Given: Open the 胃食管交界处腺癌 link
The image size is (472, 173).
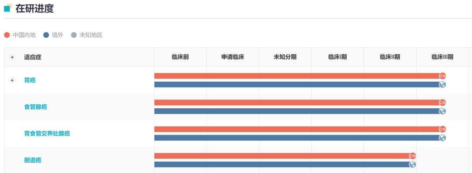Looking at the screenshot, I should (x=47, y=133).
